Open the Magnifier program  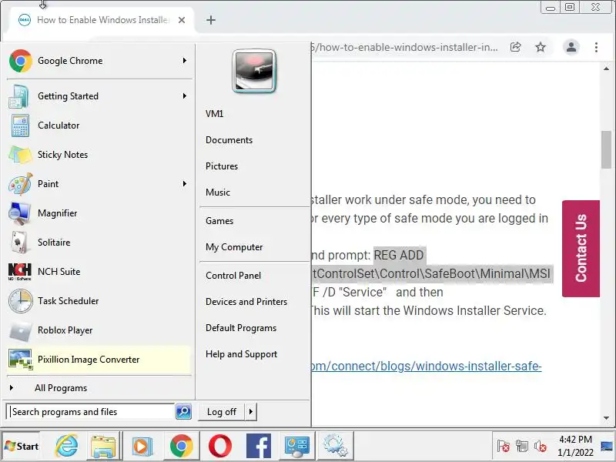(x=99, y=213)
